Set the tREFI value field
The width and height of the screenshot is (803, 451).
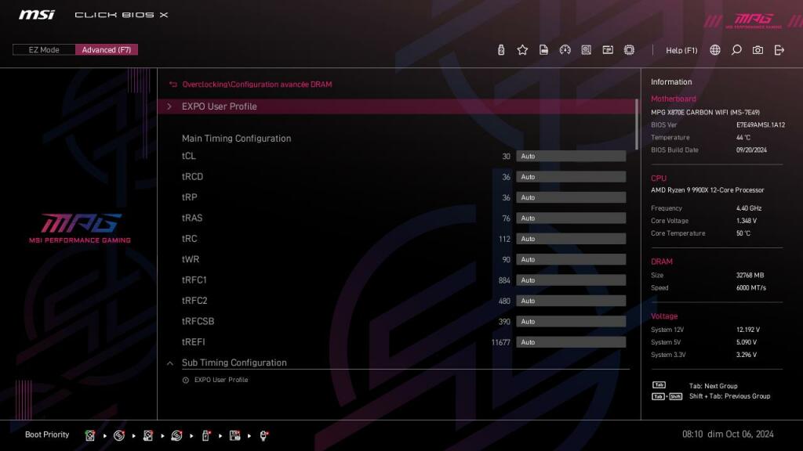click(x=570, y=341)
